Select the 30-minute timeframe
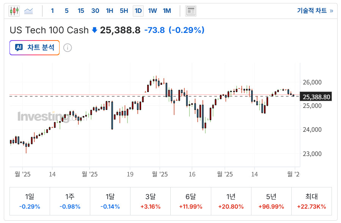 (x=95, y=11)
